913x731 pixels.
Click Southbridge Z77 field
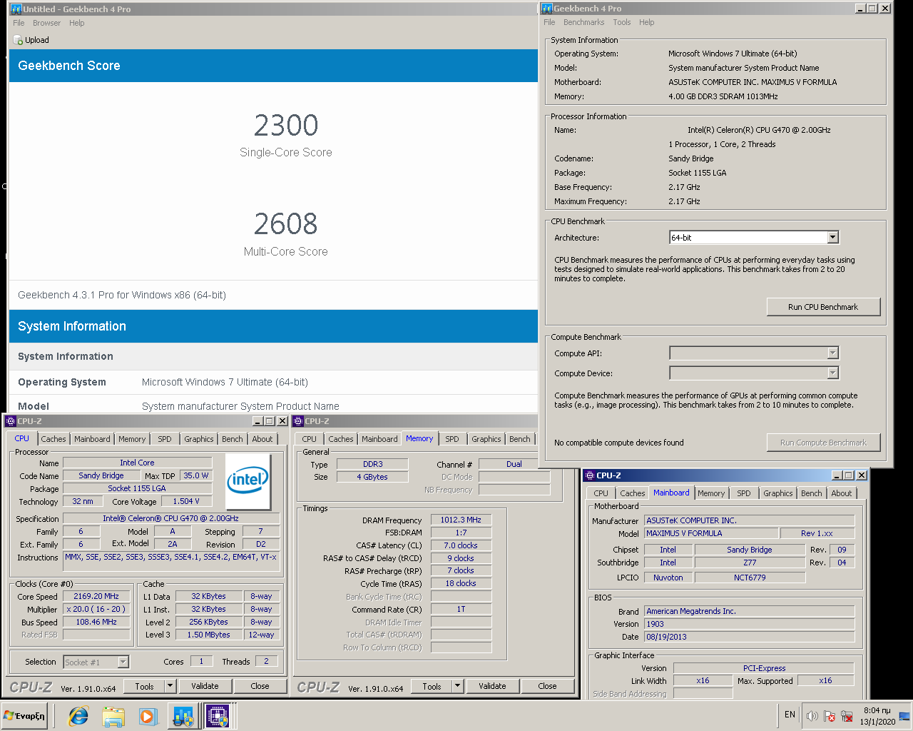tap(750, 563)
